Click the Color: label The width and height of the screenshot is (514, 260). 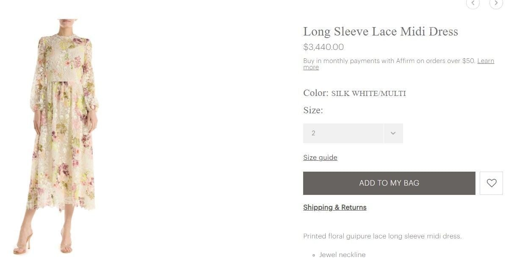click(315, 93)
